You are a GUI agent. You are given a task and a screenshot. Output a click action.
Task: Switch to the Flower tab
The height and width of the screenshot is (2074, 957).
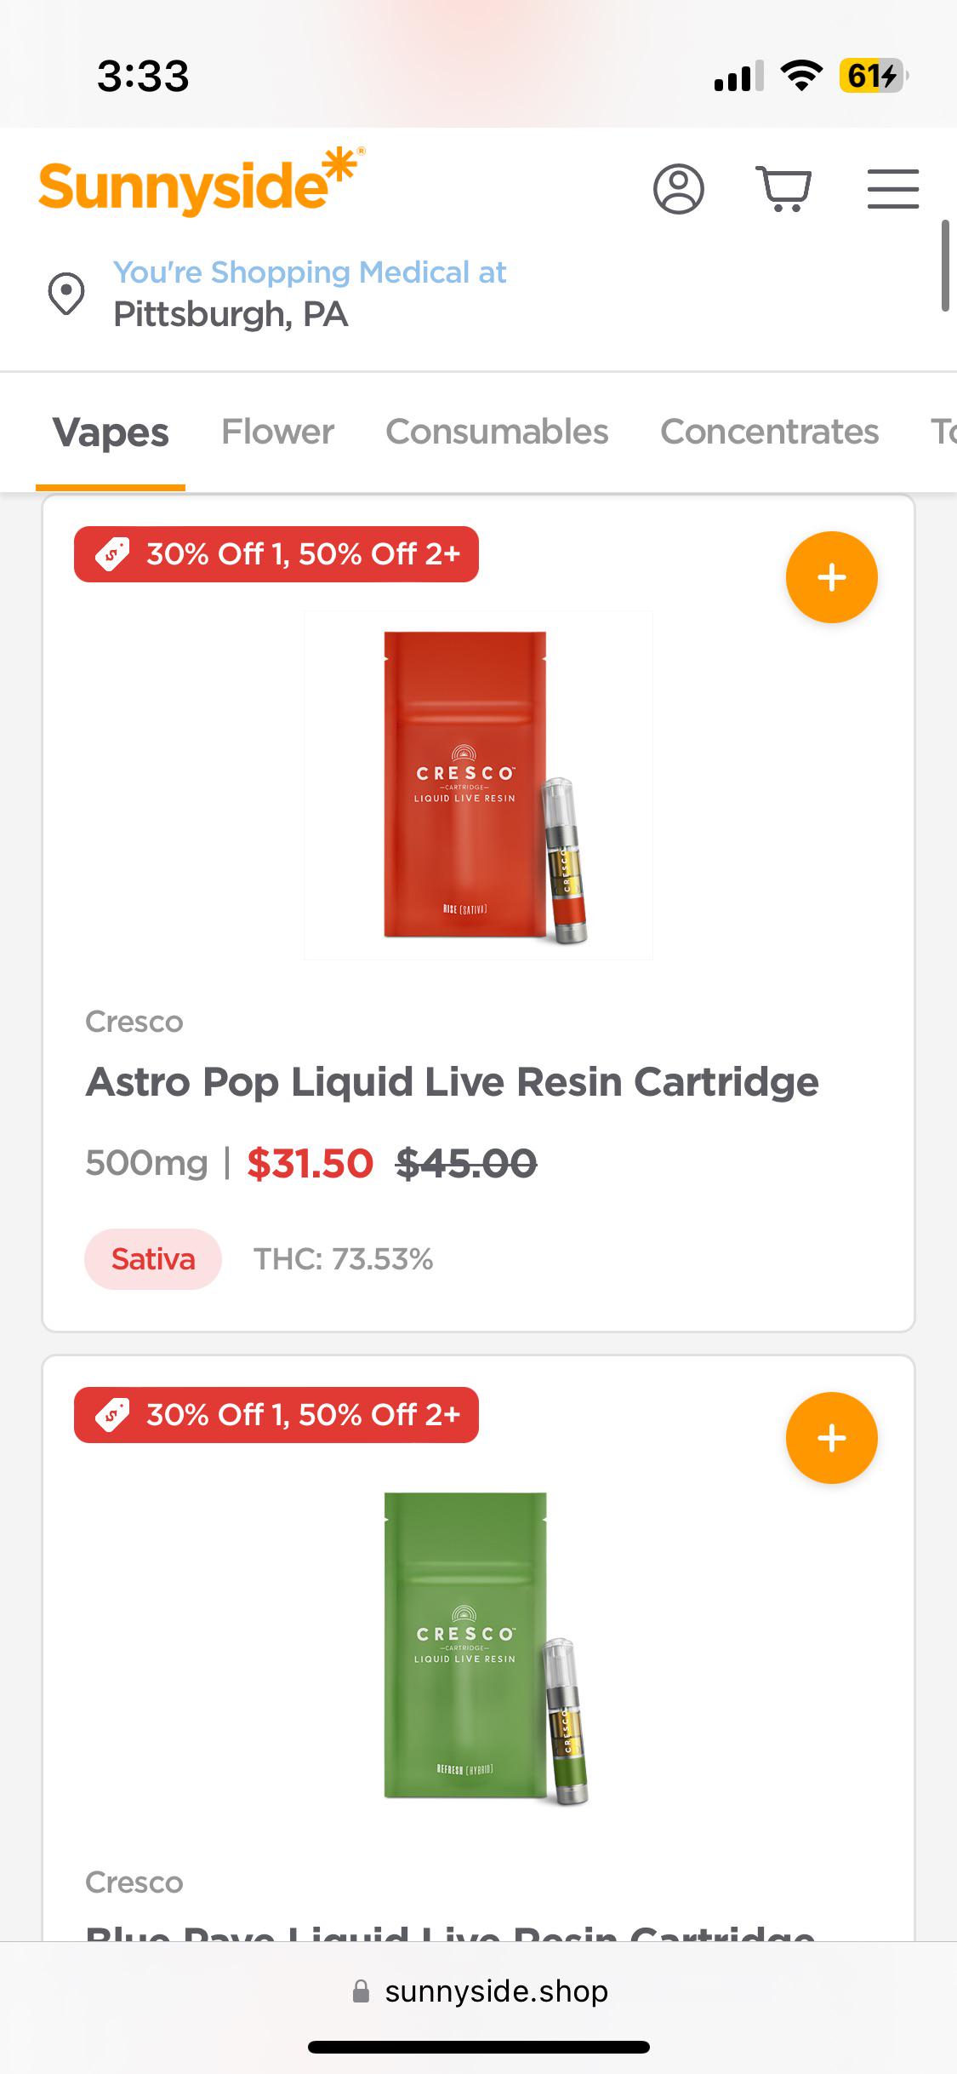point(277,433)
